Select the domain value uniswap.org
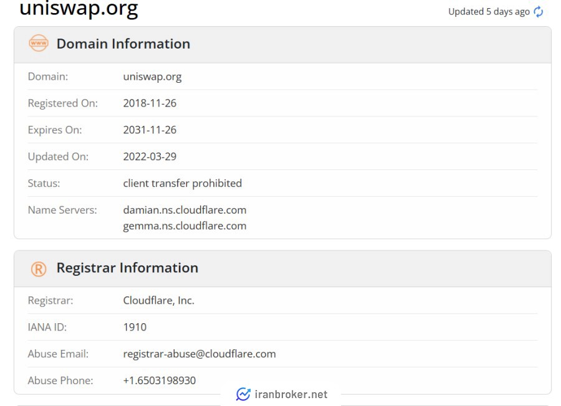The image size is (561, 406). pyautogui.click(x=153, y=77)
